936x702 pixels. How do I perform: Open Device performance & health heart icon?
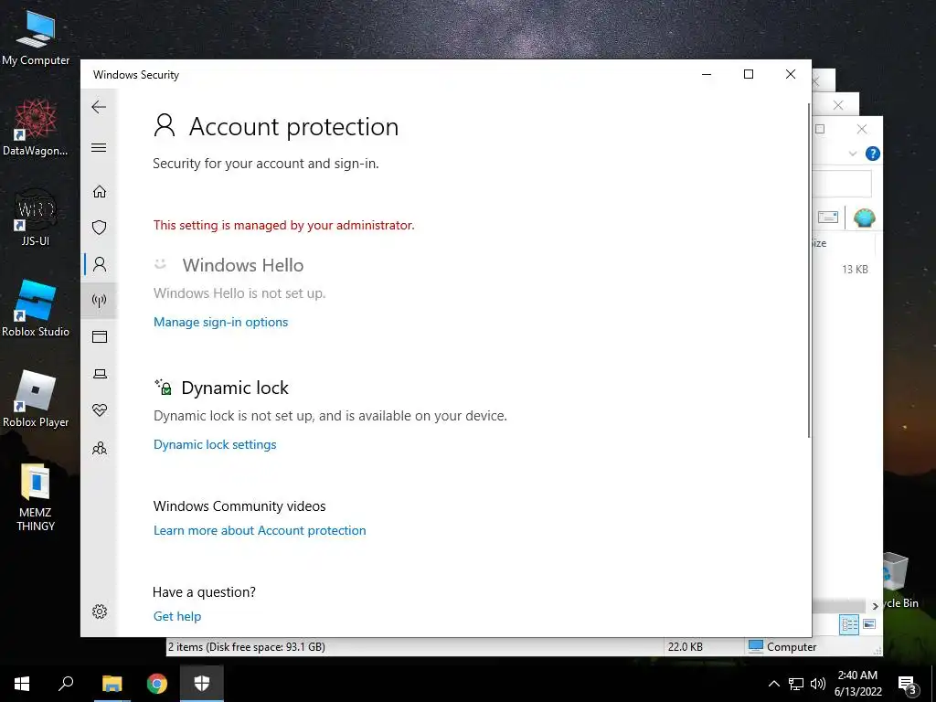pyautogui.click(x=100, y=410)
